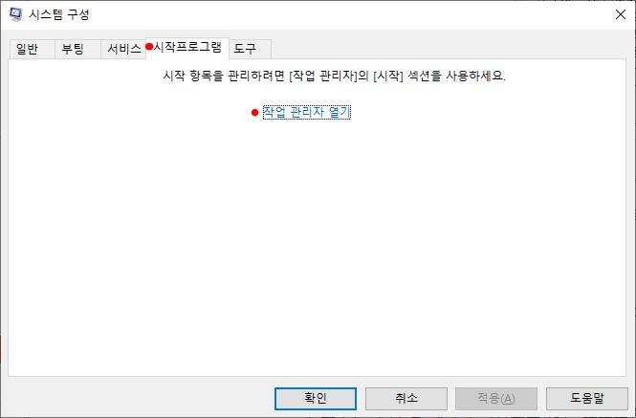Click empty title bar space left of close button
The height and width of the screenshot is (418, 636).
tap(349, 14)
